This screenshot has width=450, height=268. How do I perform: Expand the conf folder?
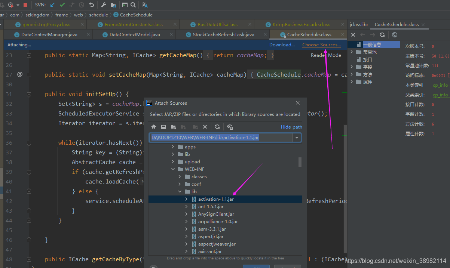[x=180, y=184]
